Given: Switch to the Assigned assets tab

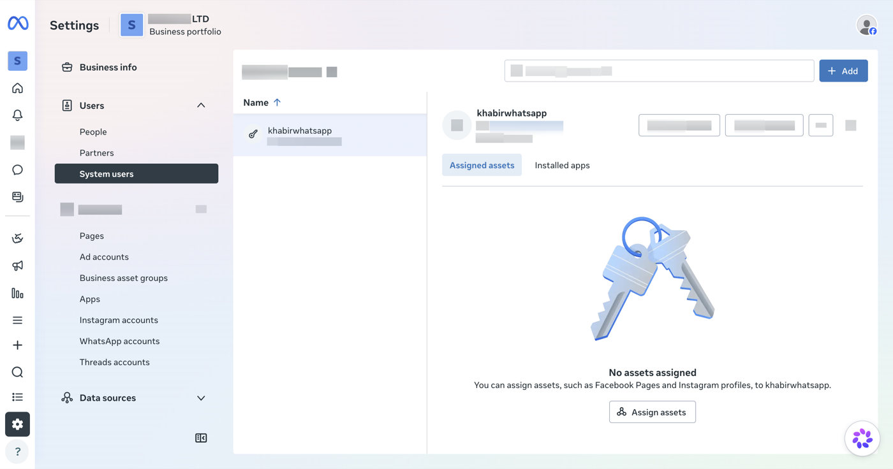Looking at the screenshot, I should 482,165.
